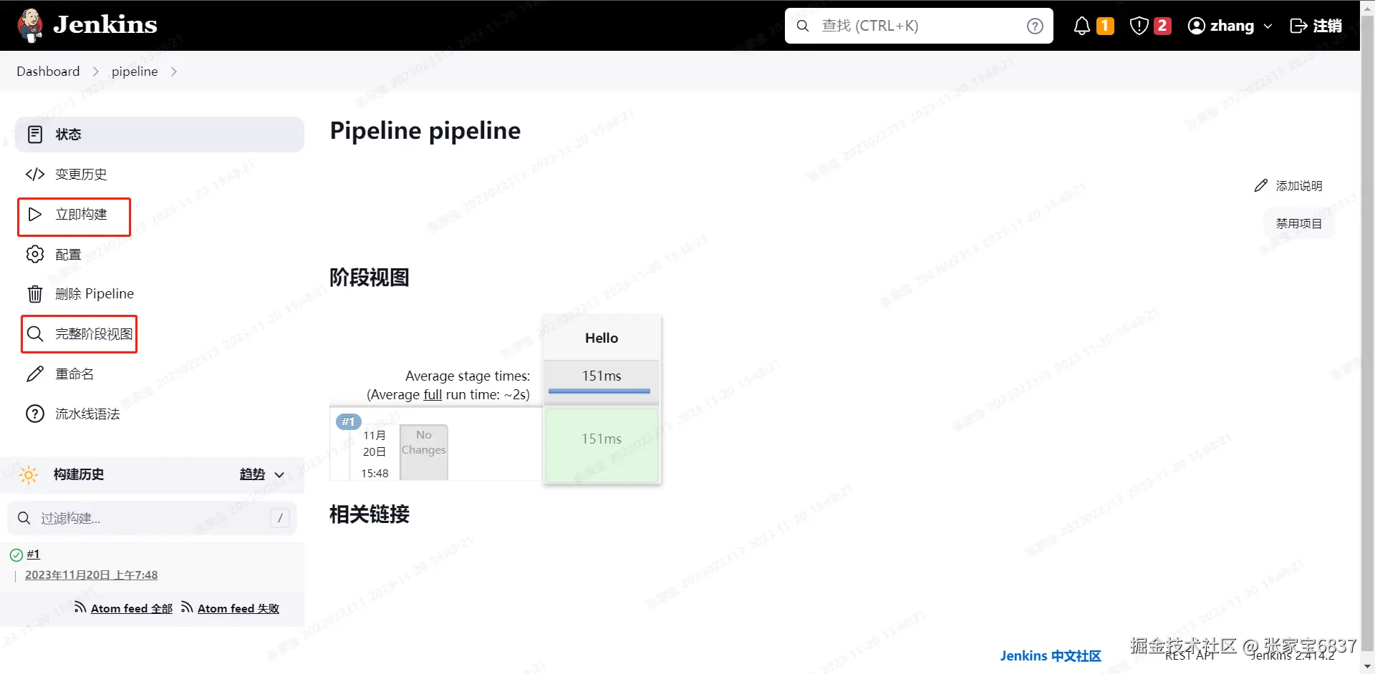Click the 流水线语法 sidebar label
The width and height of the screenshot is (1375, 674).
click(x=87, y=414)
